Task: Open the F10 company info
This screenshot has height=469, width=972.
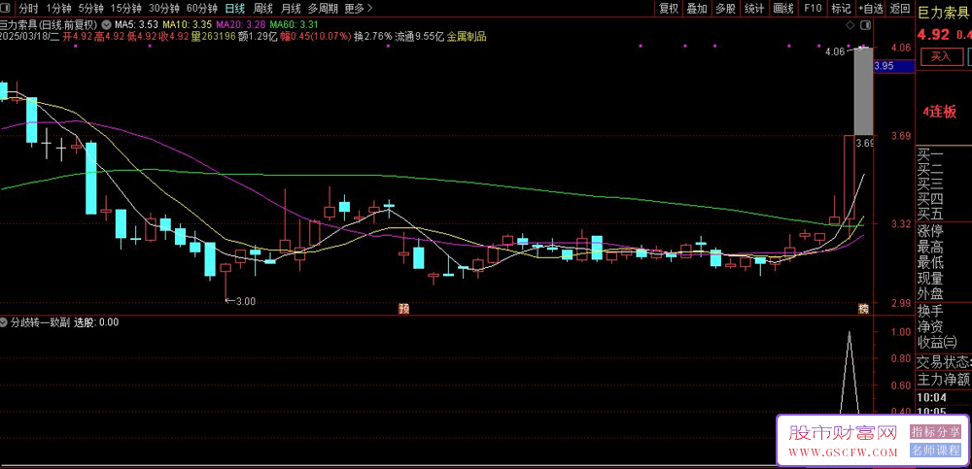Action: [813, 8]
